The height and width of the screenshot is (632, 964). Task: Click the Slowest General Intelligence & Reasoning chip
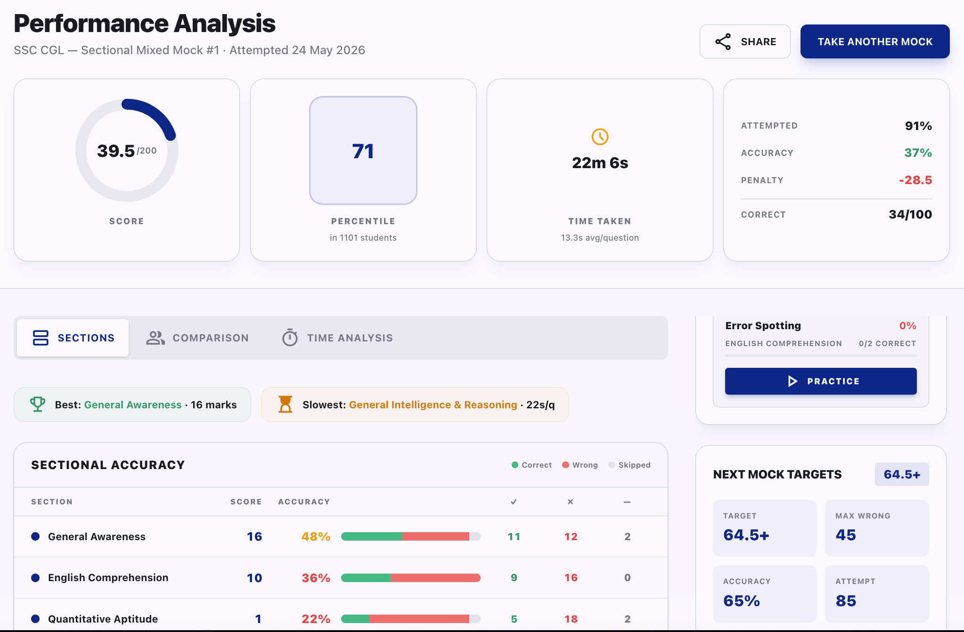click(415, 405)
